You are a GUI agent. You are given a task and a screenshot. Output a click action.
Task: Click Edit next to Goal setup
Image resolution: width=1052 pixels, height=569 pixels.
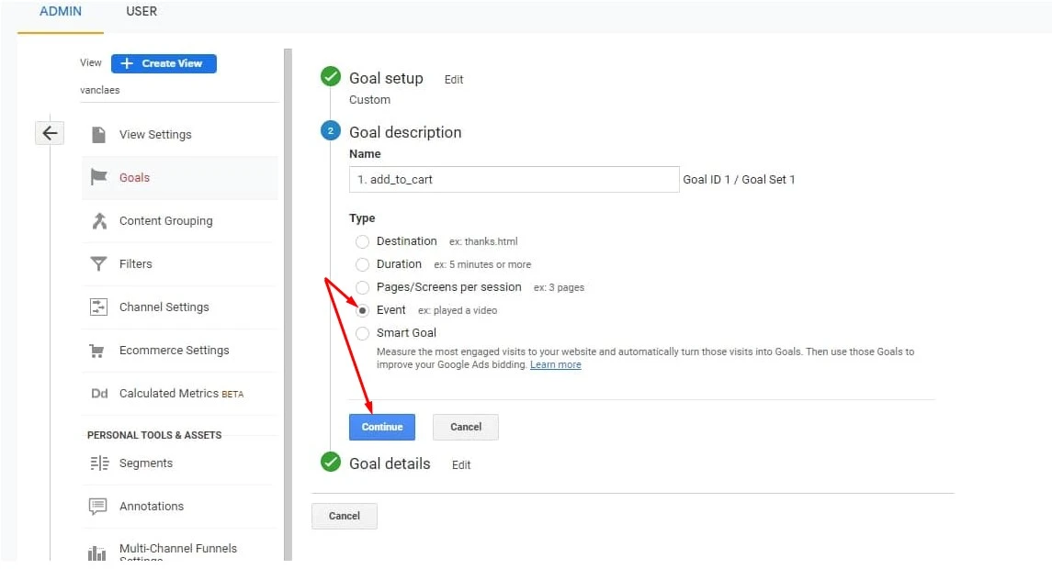pyautogui.click(x=454, y=79)
